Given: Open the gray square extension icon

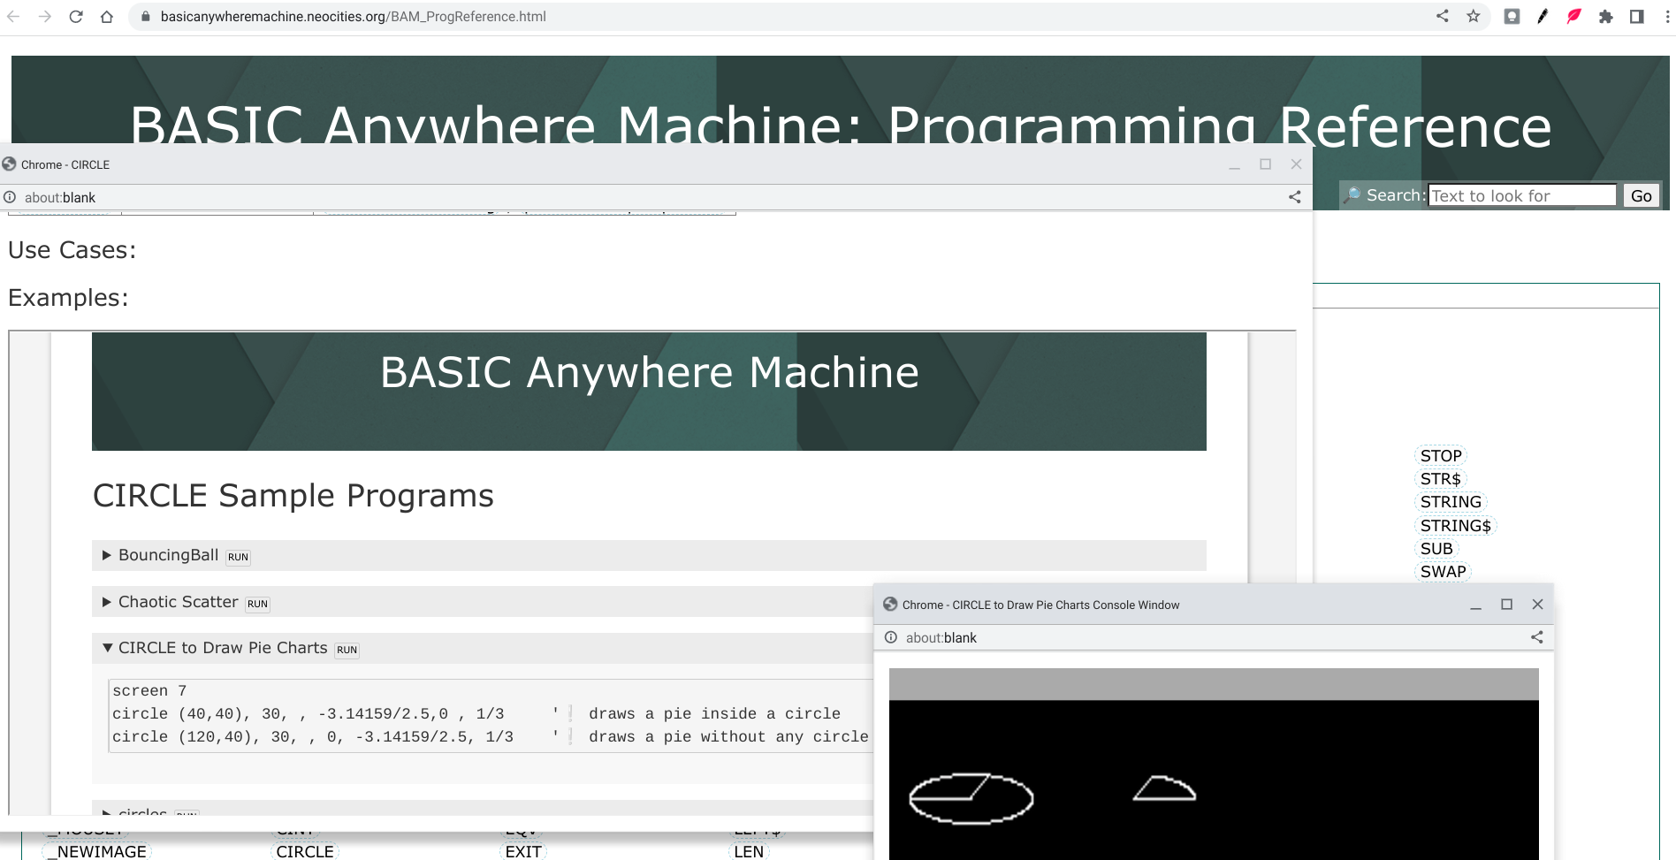Looking at the screenshot, I should click(x=1512, y=17).
